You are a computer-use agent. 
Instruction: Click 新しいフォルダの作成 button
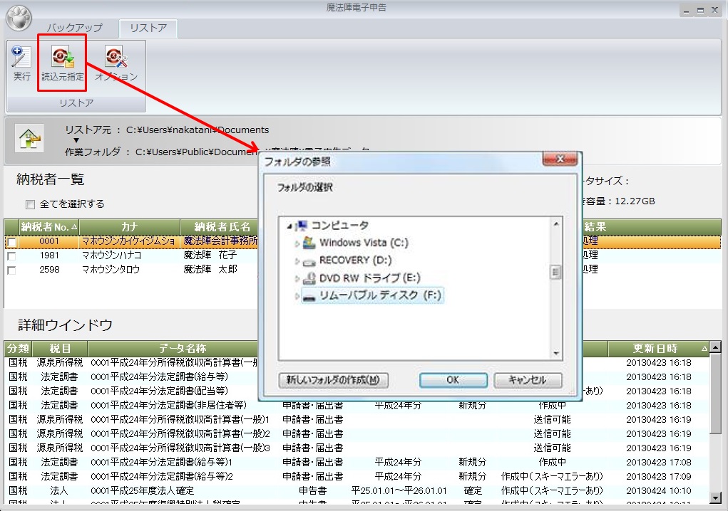[x=334, y=380]
